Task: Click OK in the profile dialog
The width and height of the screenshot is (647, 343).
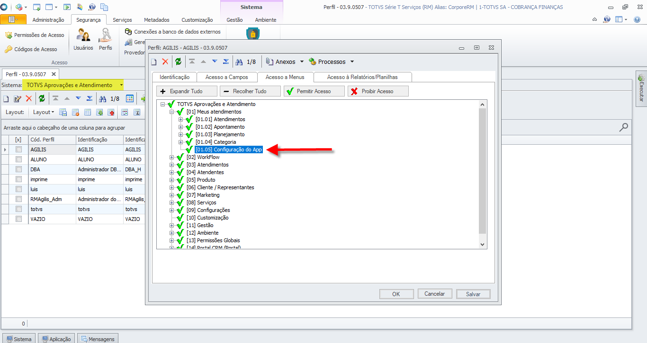Action: (x=396, y=294)
